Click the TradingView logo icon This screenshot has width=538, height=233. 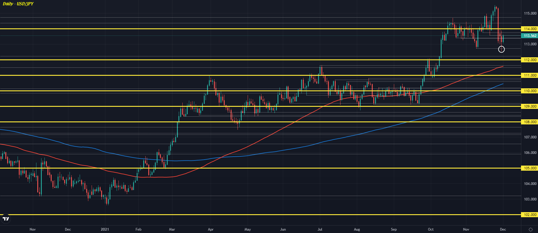click(x=6, y=219)
